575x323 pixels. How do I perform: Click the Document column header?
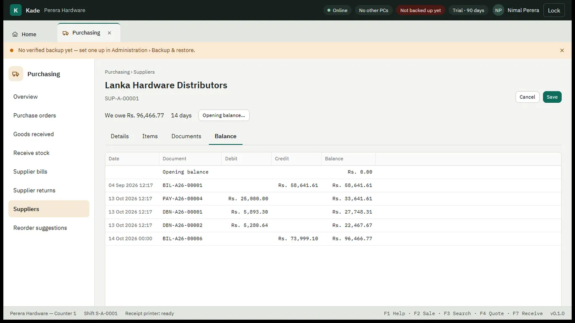pos(190,159)
